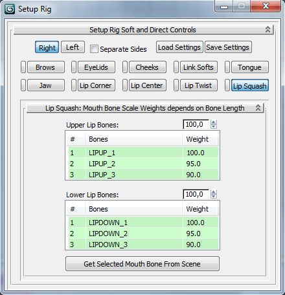This screenshot has height=295, width=285.
Task: Toggle the small indicator beside Jaw
Action: point(23,85)
